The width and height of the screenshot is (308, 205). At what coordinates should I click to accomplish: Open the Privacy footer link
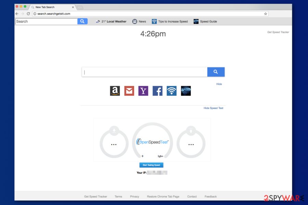click(x=134, y=196)
